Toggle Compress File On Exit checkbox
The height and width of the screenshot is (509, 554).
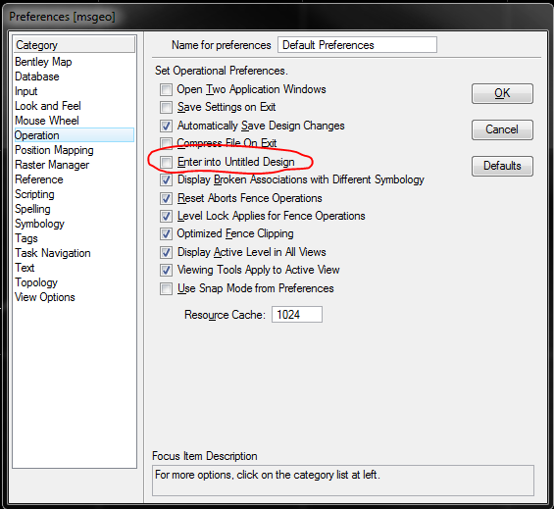point(166,143)
